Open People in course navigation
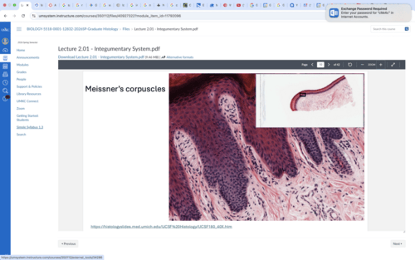 point(21,79)
